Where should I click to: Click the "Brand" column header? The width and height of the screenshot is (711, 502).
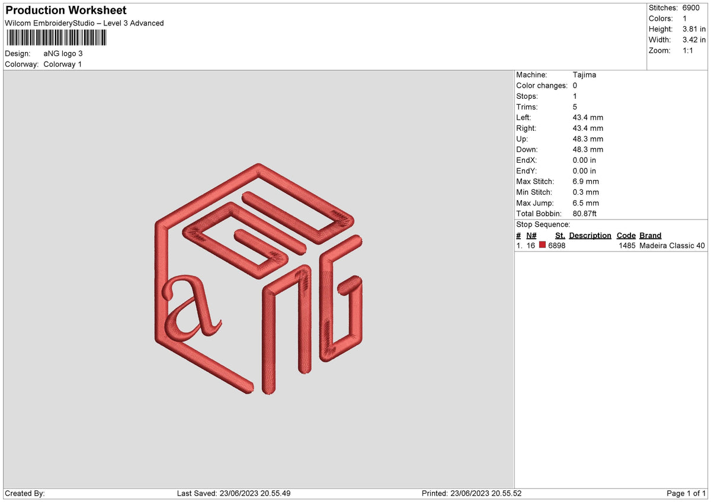(650, 235)
